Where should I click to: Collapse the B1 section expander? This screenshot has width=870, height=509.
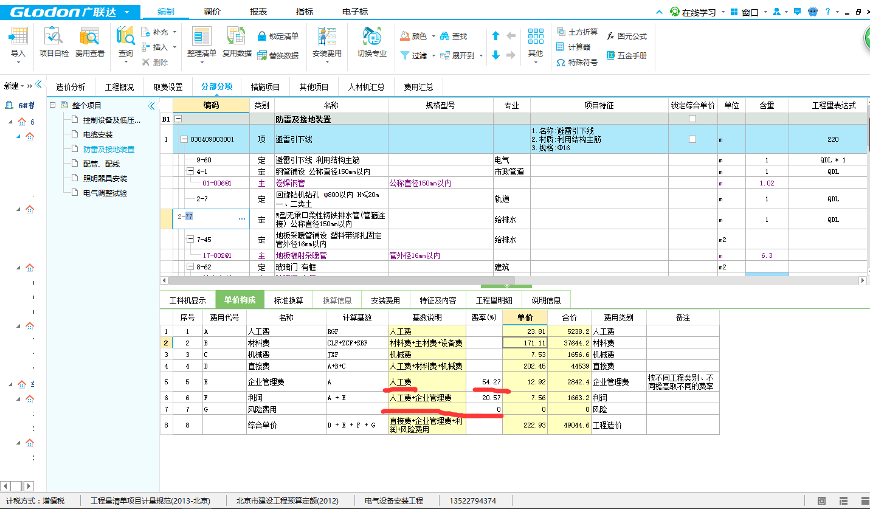178,119
